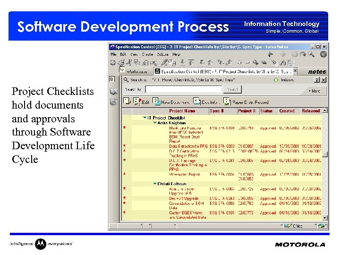Click the binoculars Find icon in toolbar
Screen dimensions: 340x255
[282, 63]
